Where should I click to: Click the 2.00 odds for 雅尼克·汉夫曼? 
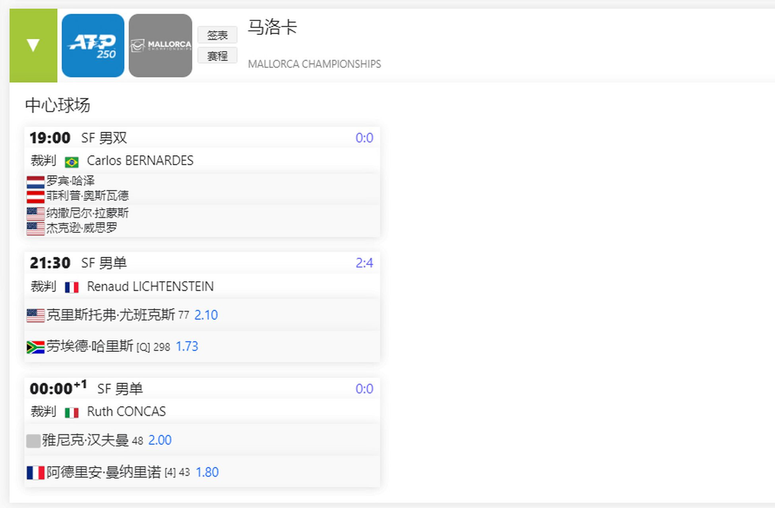tap(159, 441)
